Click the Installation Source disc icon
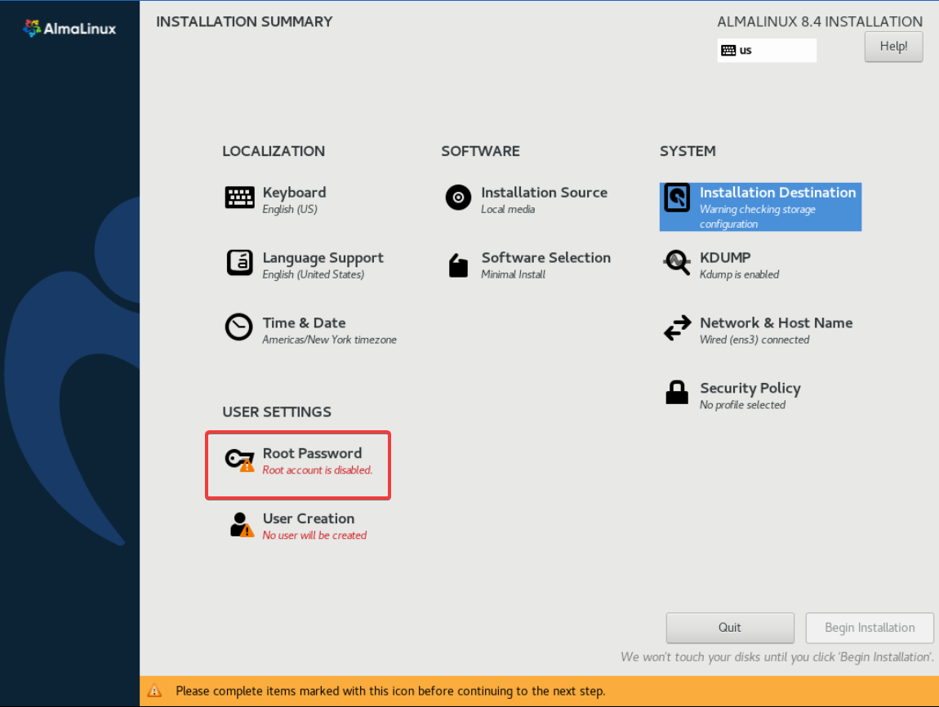Screen dimensions: 939x707 (x=458, y=198)
